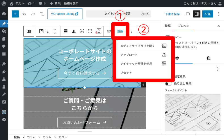
Task: Click お問い合わせフォーム button in cover
Action: click(x=84, y=122)
